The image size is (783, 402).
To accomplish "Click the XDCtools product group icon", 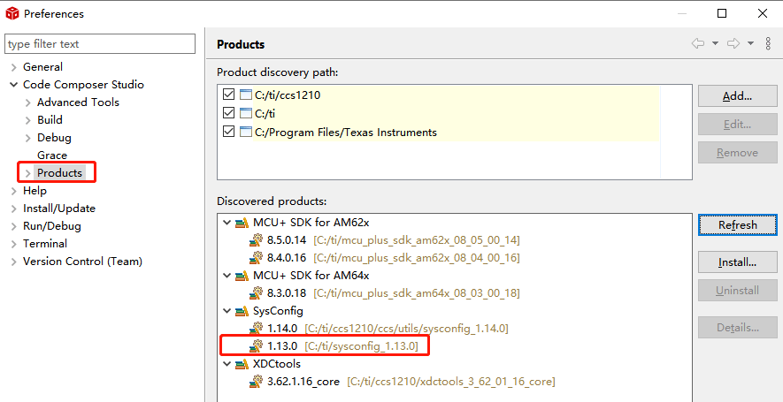I will point(242,364).
